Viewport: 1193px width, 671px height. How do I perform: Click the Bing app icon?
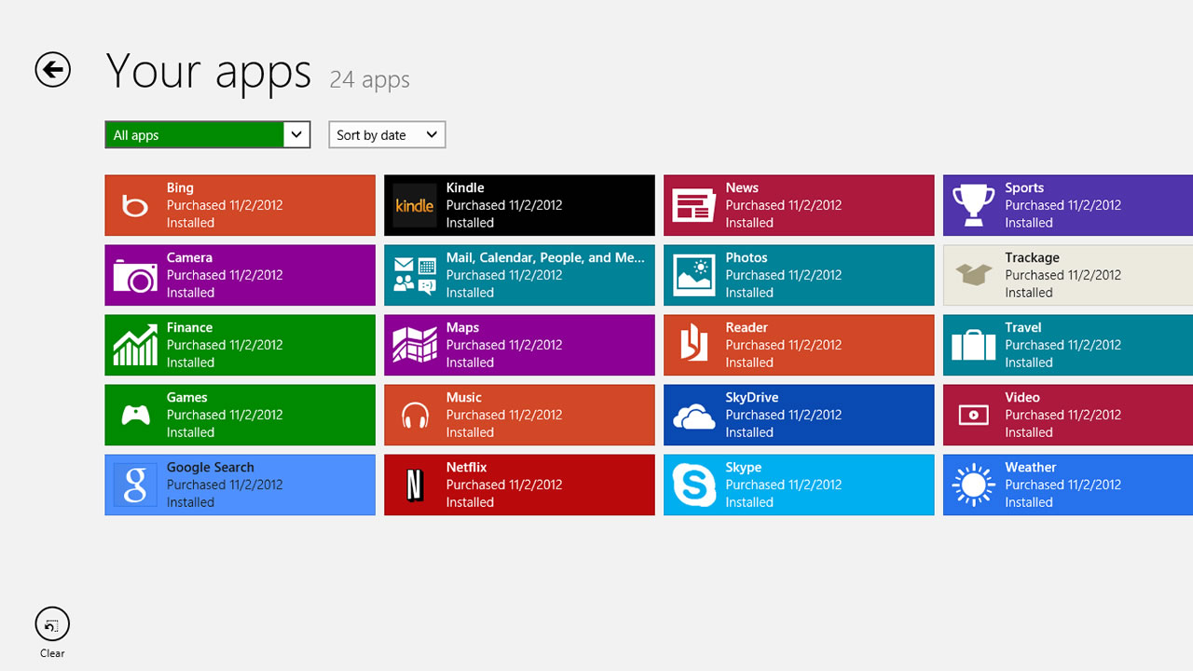[x=135, y=205]
